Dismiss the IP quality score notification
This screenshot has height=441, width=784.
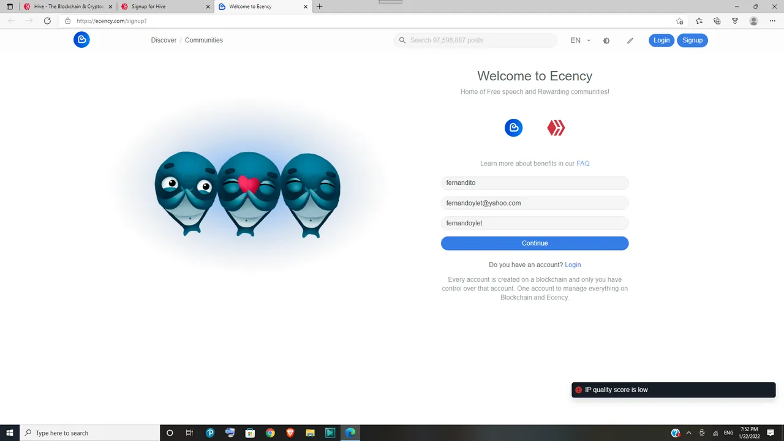coord(674,390)
